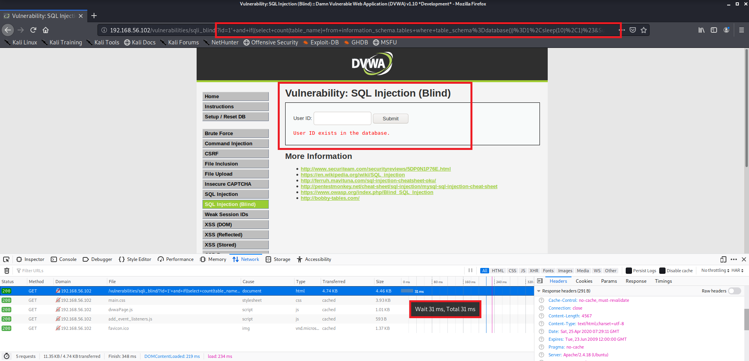Open the No throttling dropdown
Screen dimensions: 749x361
click(715, 271)
